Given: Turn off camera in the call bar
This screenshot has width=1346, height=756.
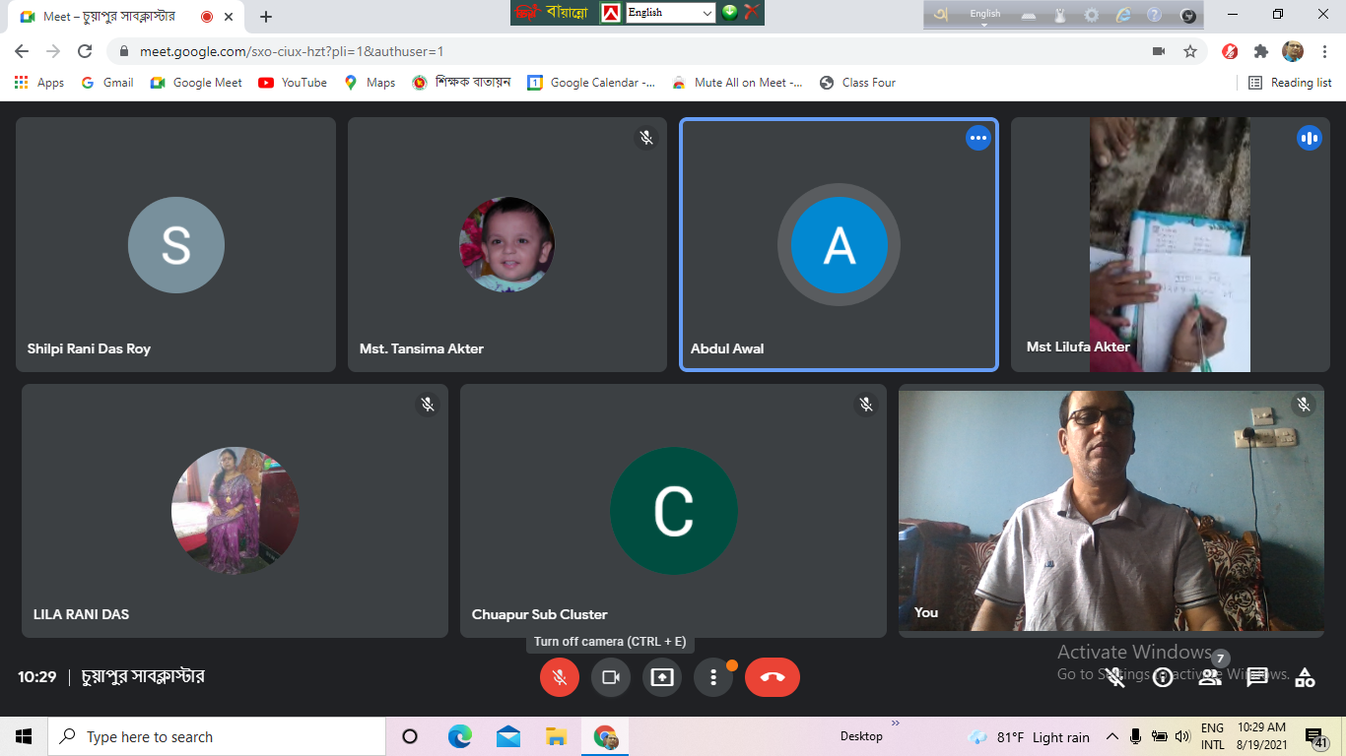Looking at the screenshot, I should (x=611, y=677).
